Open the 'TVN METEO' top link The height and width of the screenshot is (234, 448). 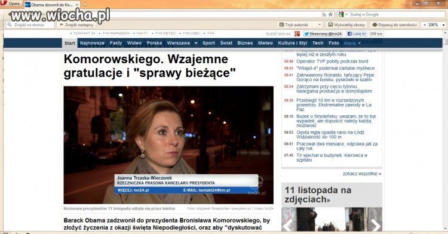point(165,33)
